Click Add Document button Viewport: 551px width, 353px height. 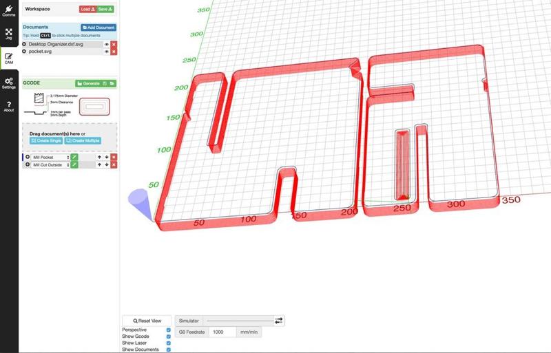click(x=98, y=28)
